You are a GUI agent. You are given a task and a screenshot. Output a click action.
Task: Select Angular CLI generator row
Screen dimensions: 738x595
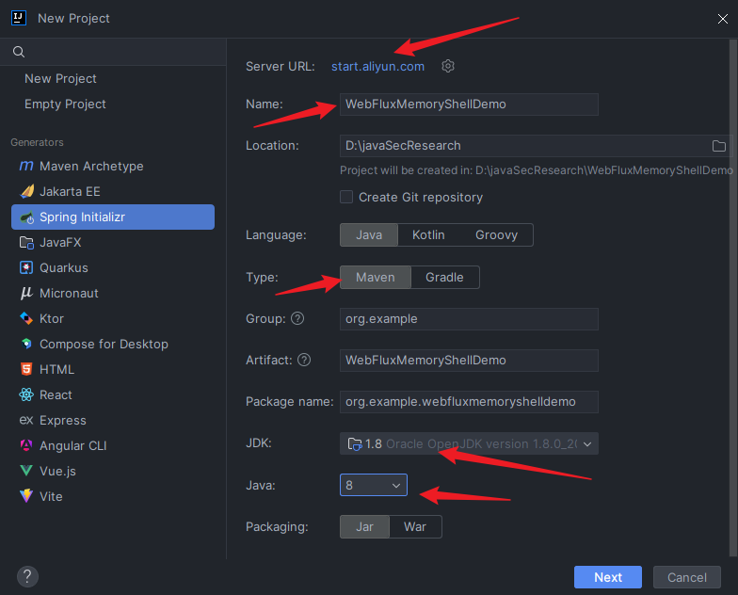coord(113,446)
